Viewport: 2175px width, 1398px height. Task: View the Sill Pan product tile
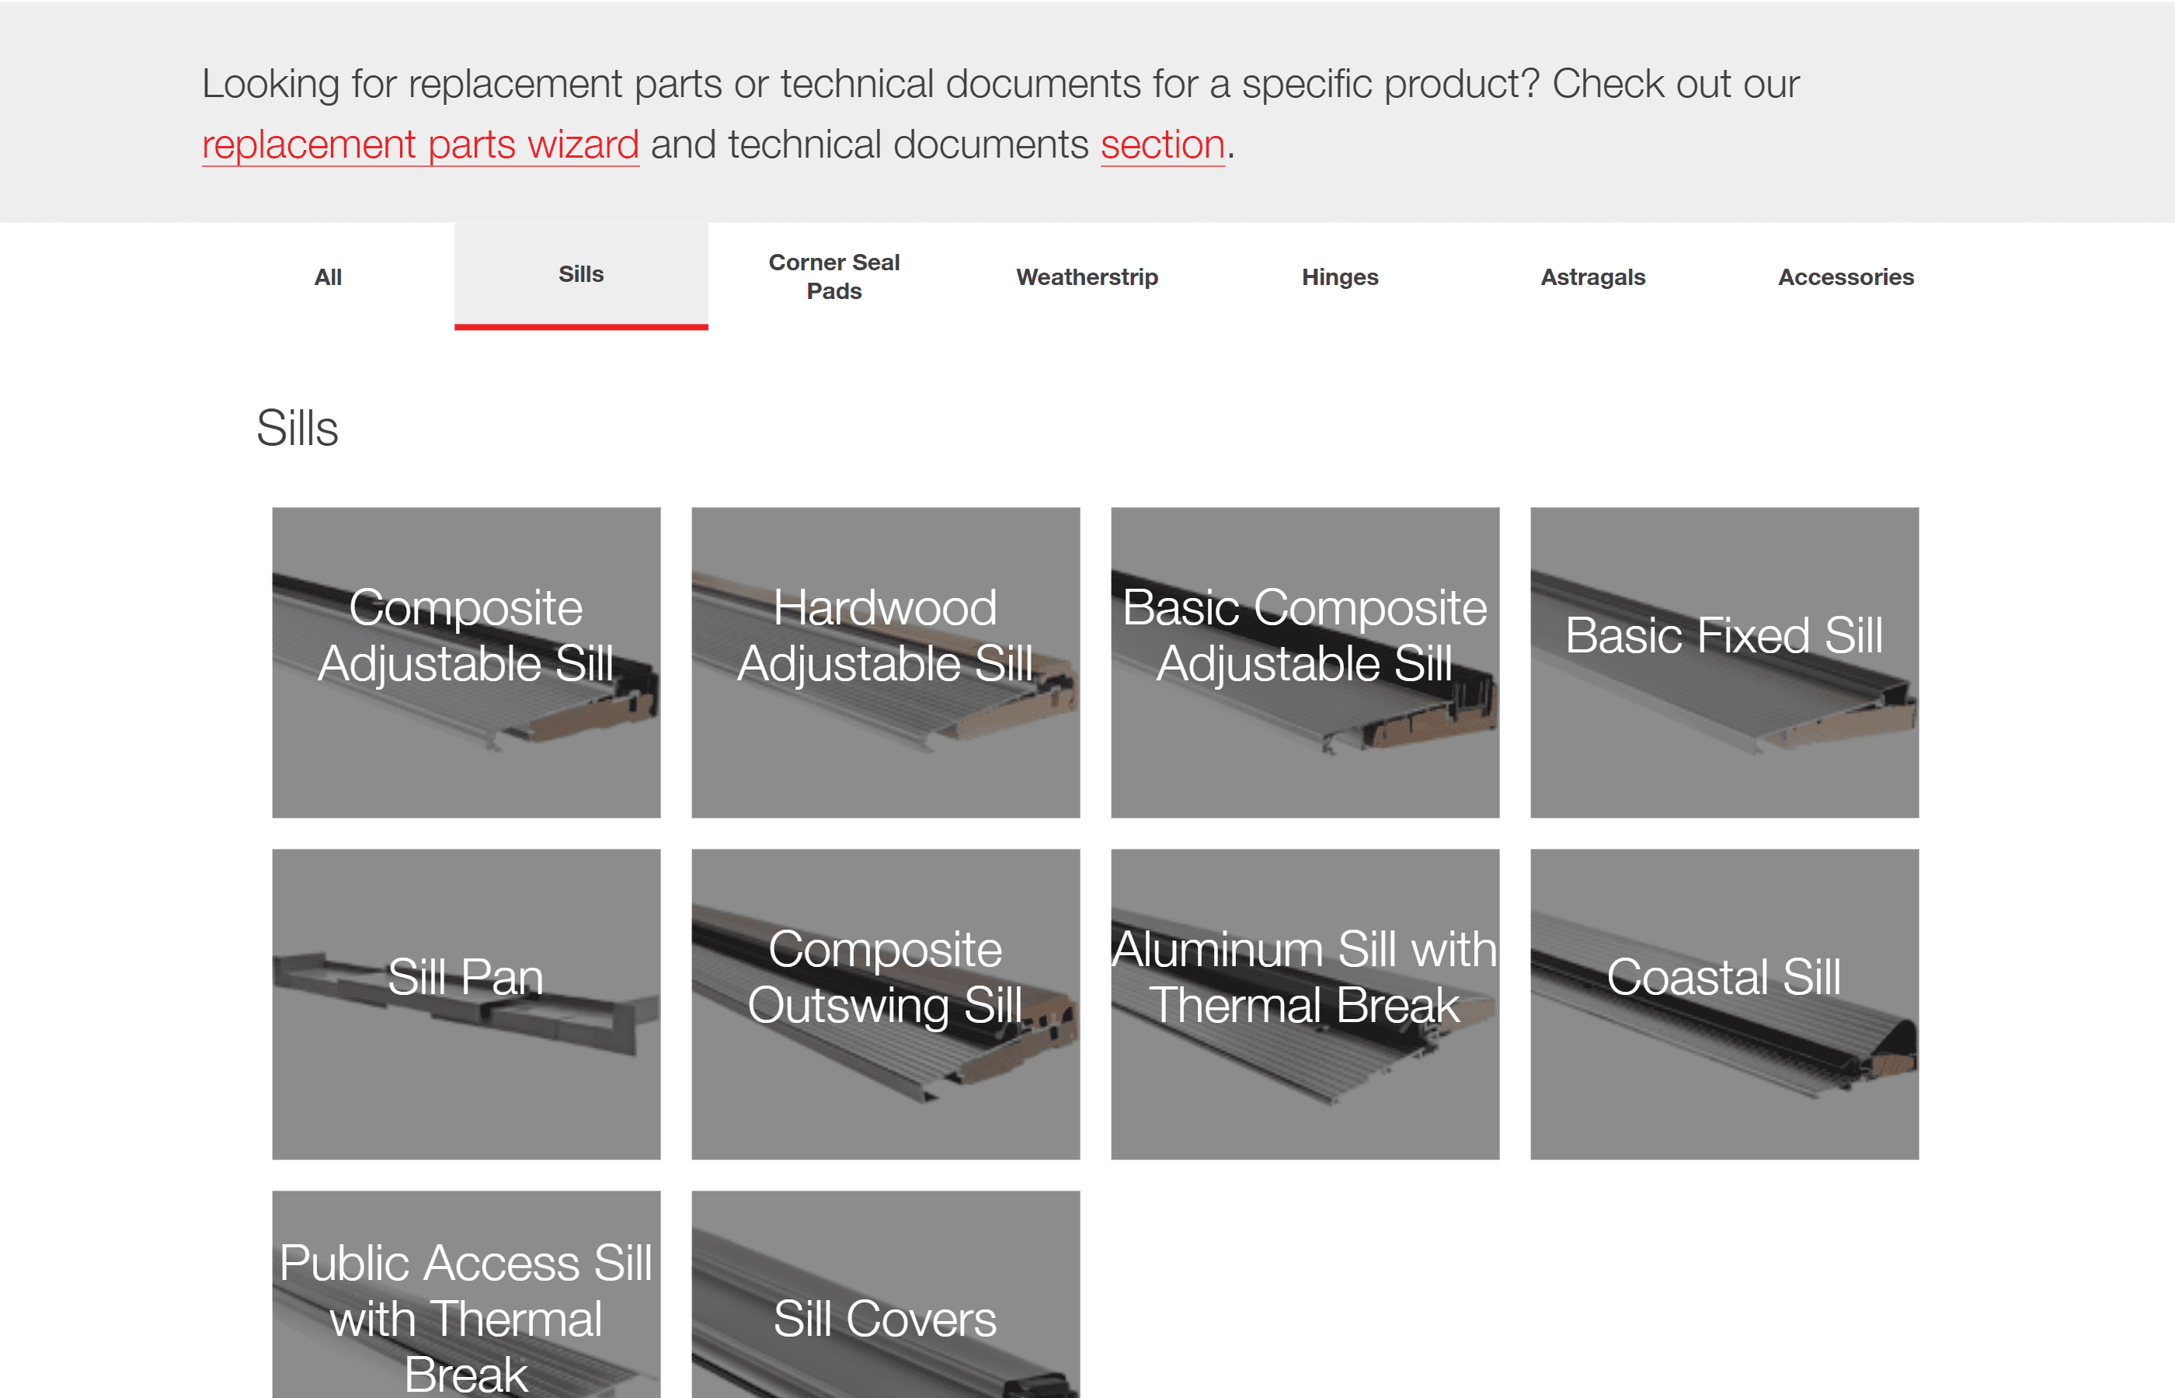coord(465,1003)
